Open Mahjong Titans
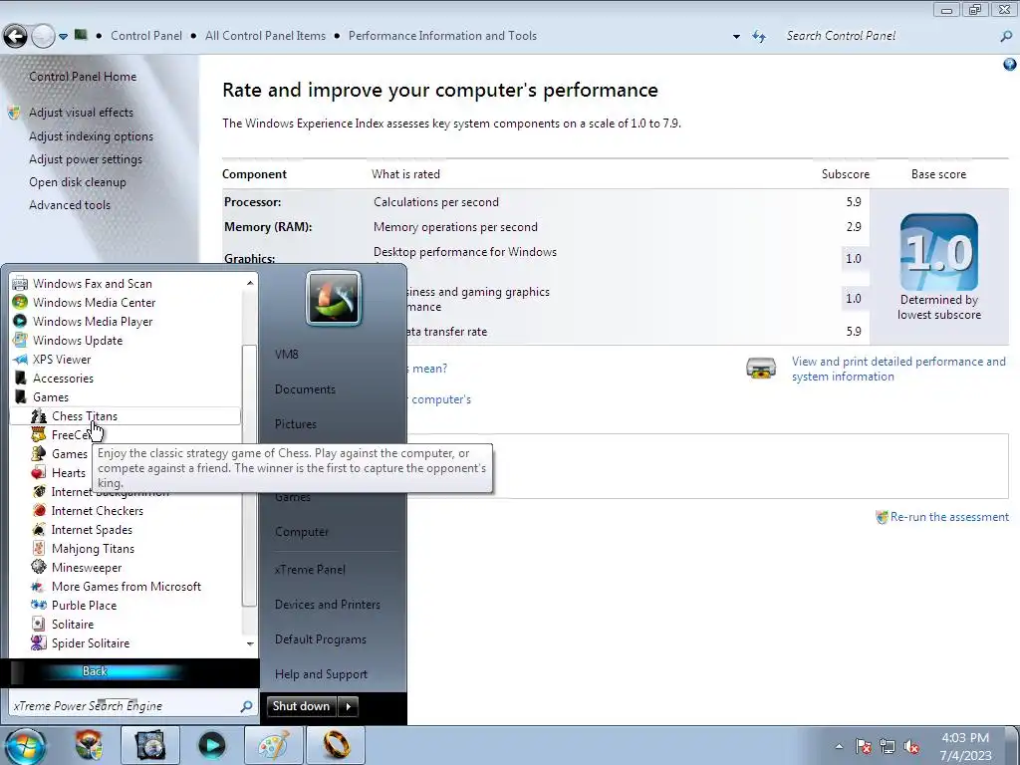The image size is (1020, 765). (x=93, y=549)
